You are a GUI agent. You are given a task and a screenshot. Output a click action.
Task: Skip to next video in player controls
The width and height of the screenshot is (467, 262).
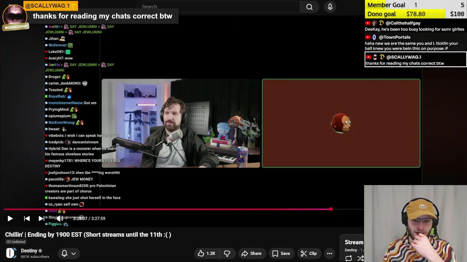tap(41, 218)
